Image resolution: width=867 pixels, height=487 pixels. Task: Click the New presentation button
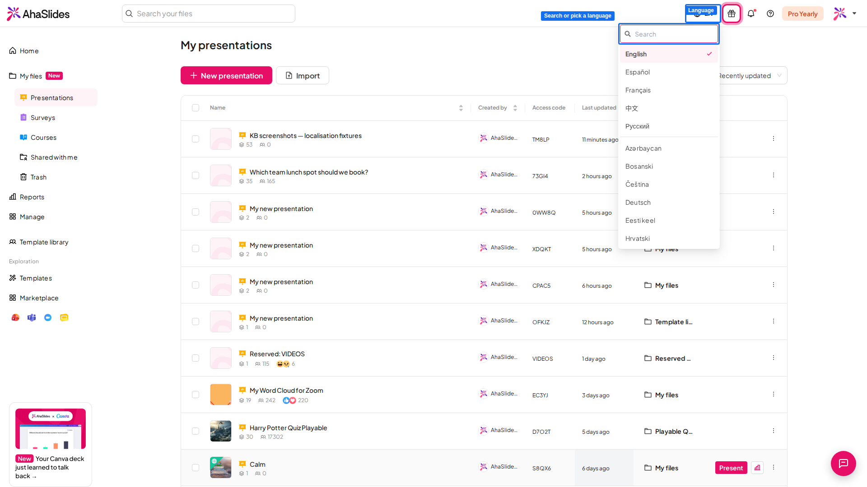(x=226, y=75)
